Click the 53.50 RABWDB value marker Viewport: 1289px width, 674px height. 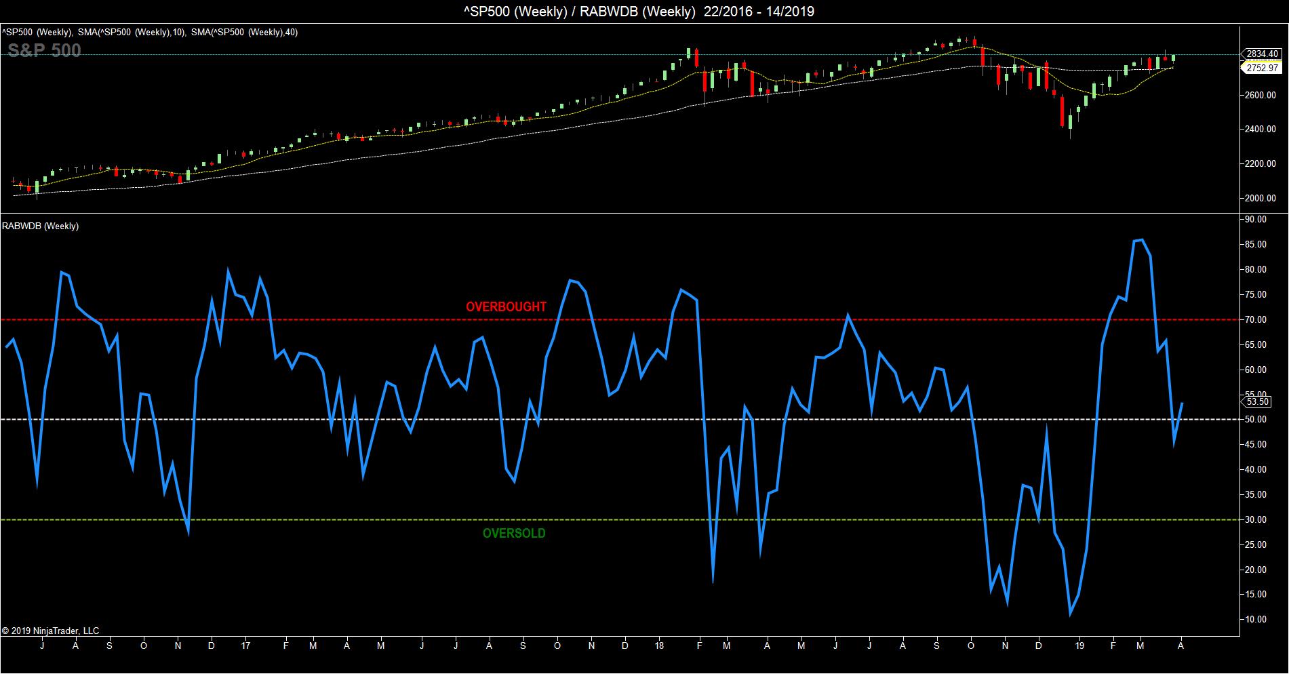pyautogui.click(x=1258, y=401)
